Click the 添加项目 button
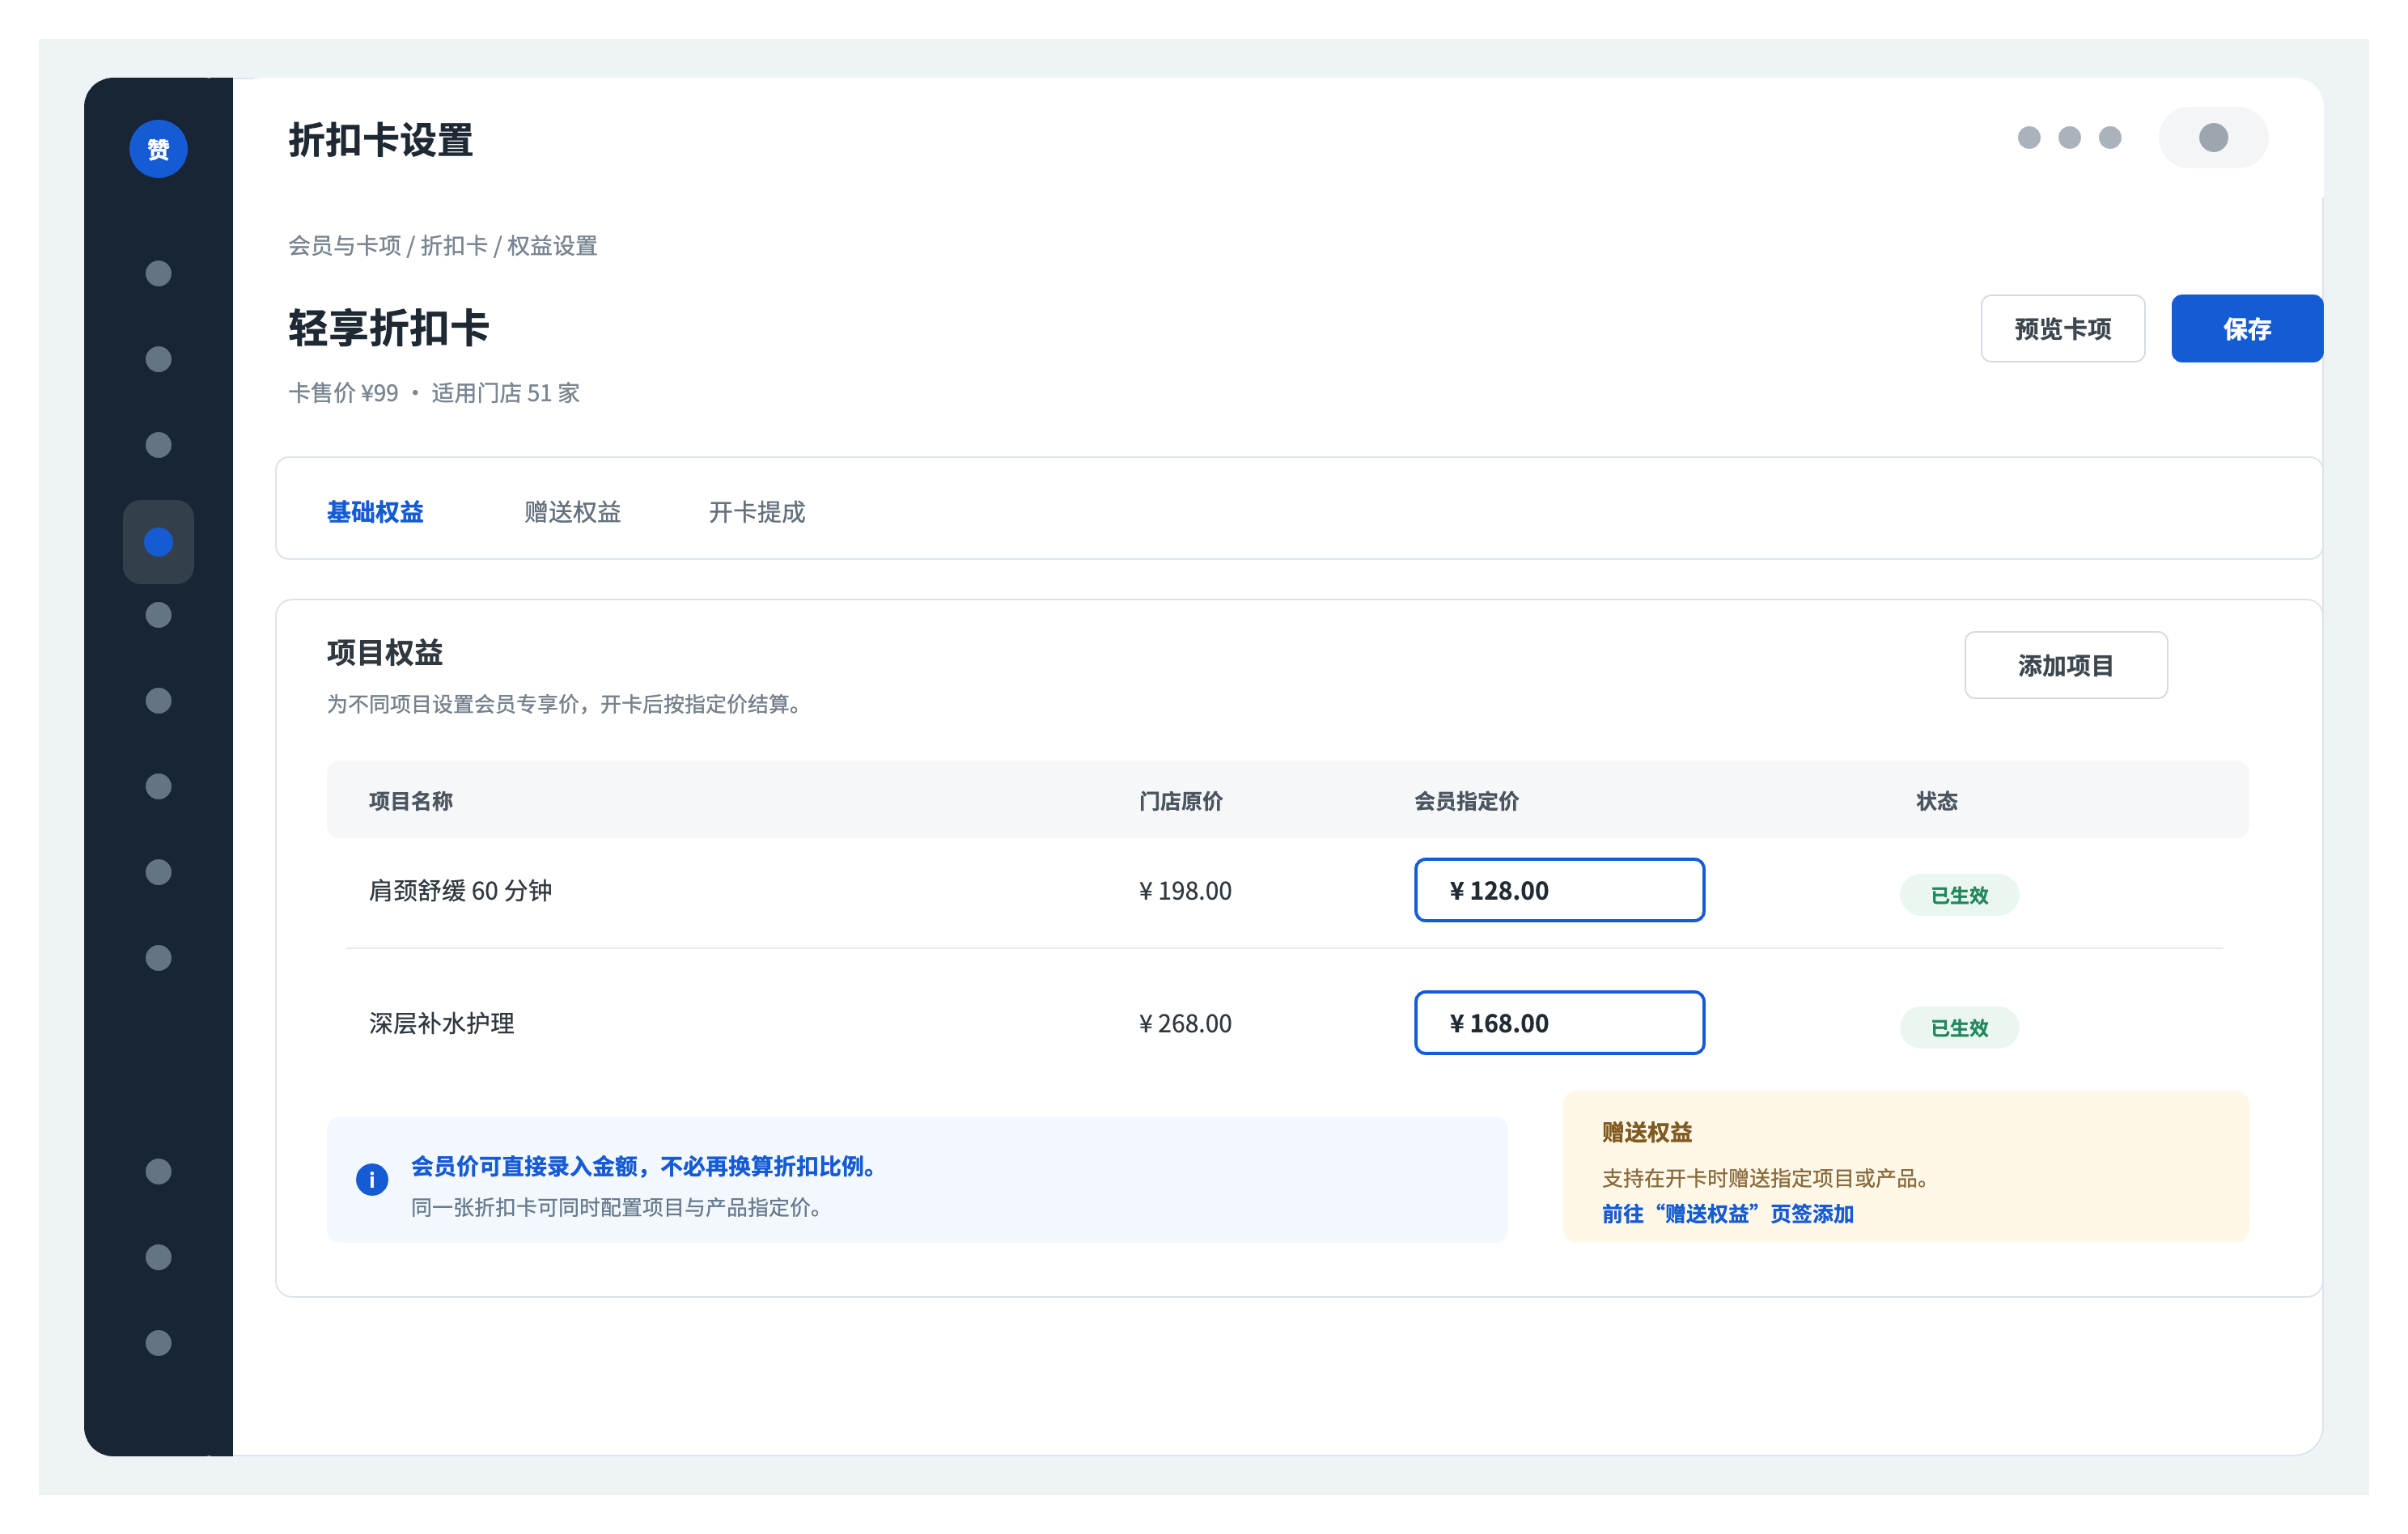 (2066, 665)
